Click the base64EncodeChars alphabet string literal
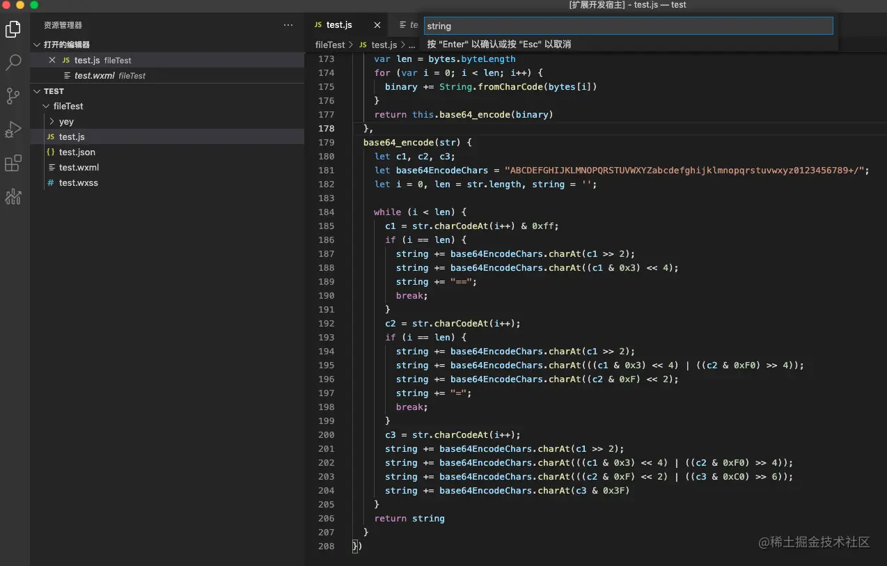 click(x=685, y=171)
